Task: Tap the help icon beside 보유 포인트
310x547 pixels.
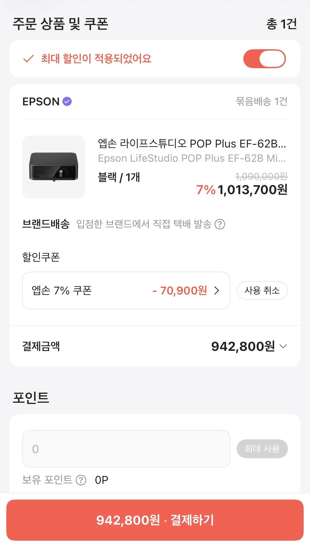Action: click(81, 480)
